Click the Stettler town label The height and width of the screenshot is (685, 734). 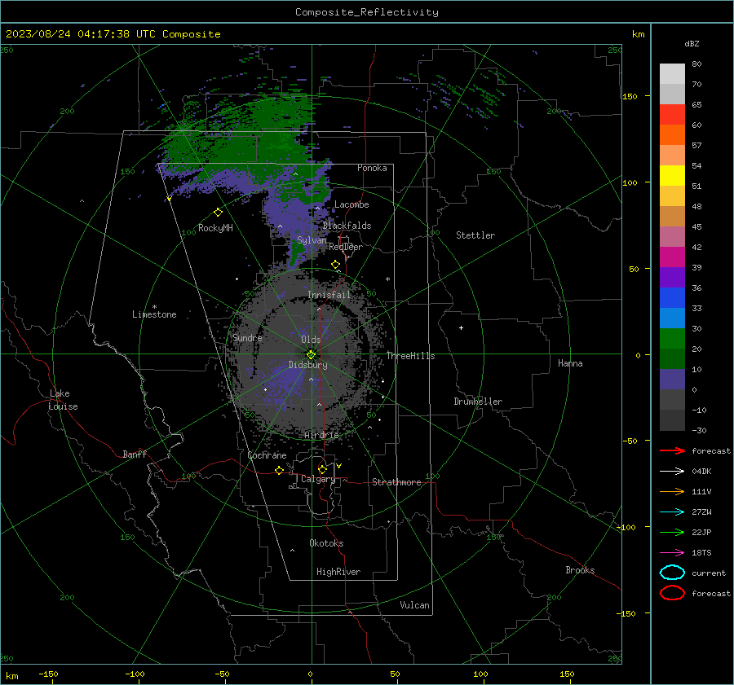[475, 235]
